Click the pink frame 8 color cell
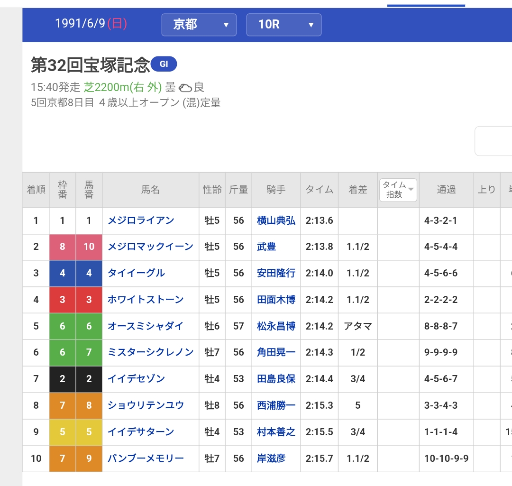The width and height of the screenshot is (512, 486). (x=63, y=247)
